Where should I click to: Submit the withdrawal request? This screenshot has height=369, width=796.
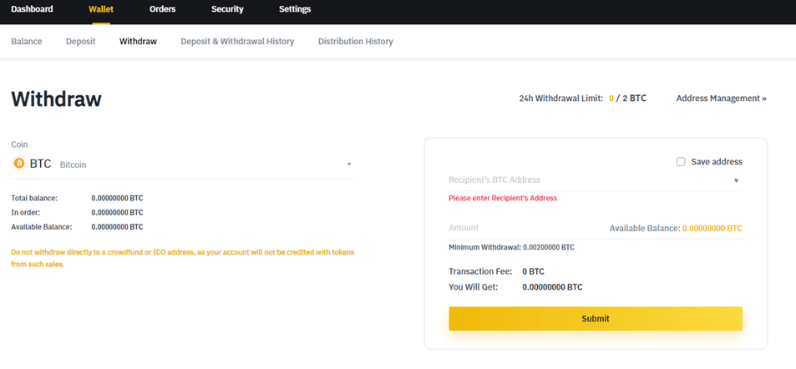point(596,319)
